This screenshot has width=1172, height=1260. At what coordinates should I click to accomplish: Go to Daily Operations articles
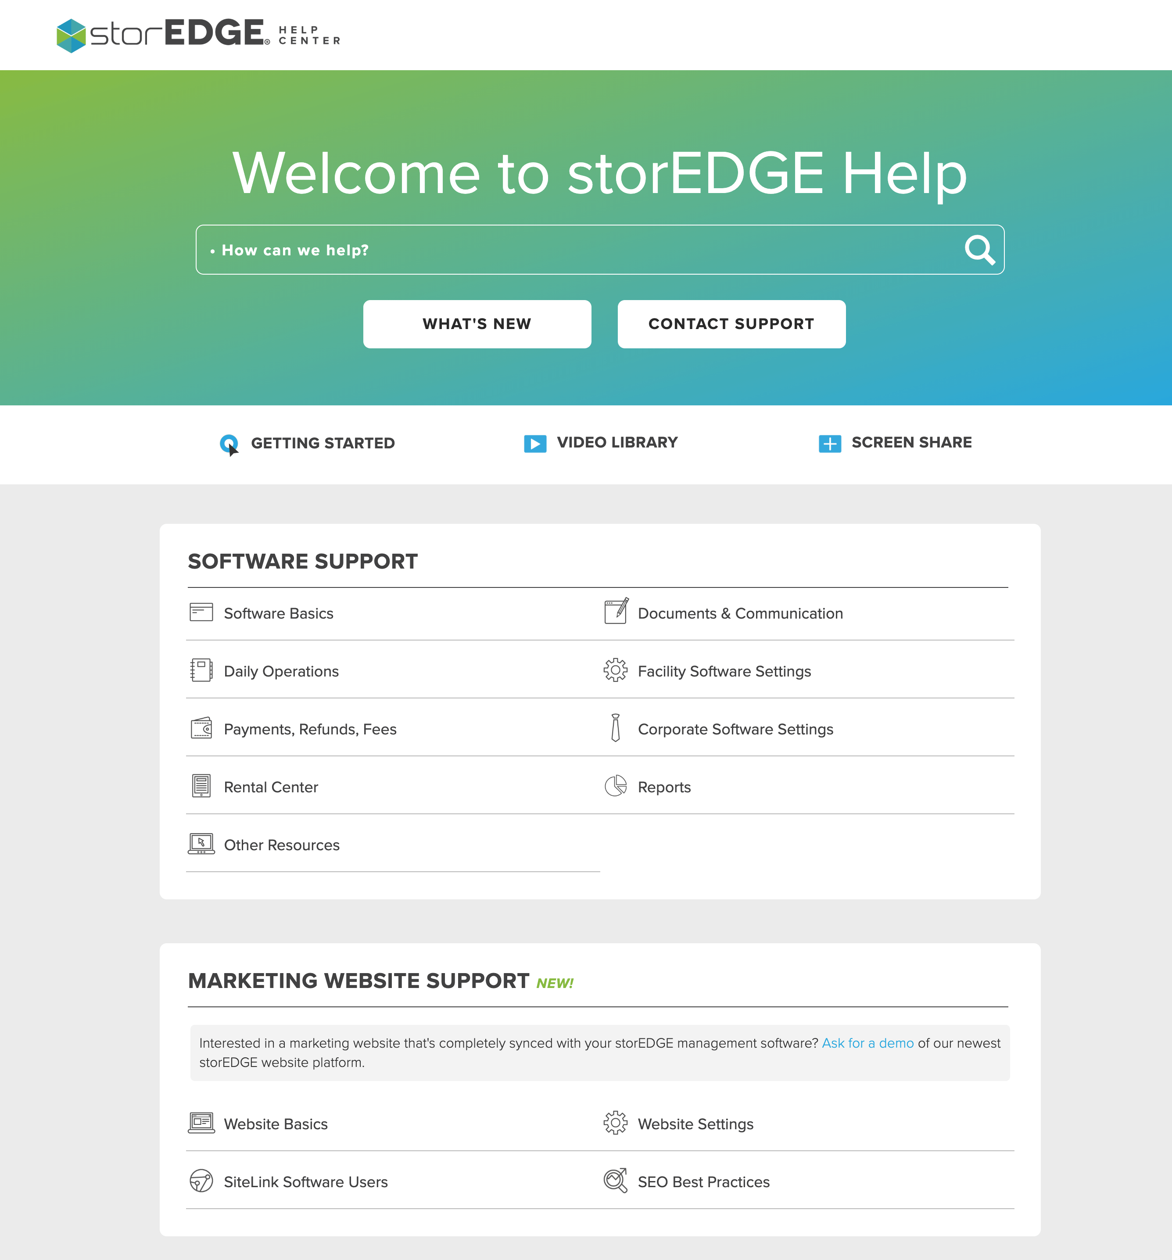(281, 671)
